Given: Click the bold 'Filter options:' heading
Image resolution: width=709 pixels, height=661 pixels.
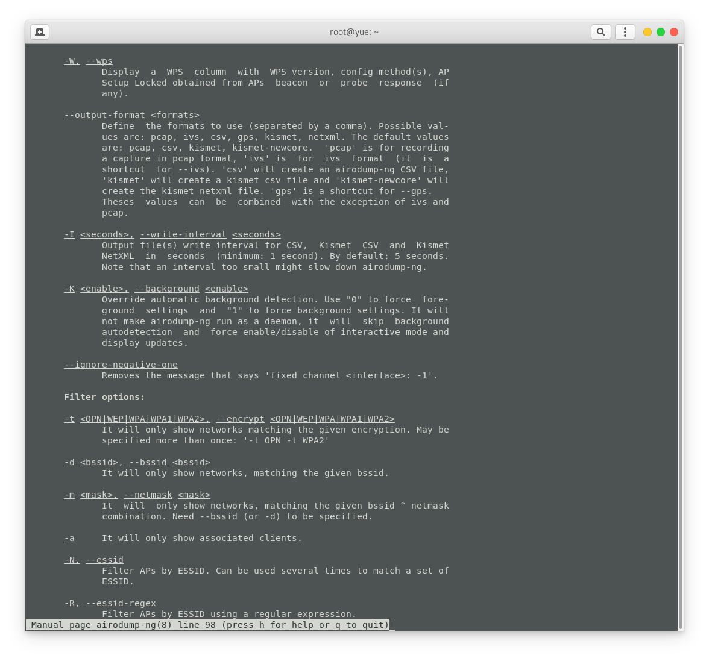Looking at the screenshot, I should click(104, 397).
